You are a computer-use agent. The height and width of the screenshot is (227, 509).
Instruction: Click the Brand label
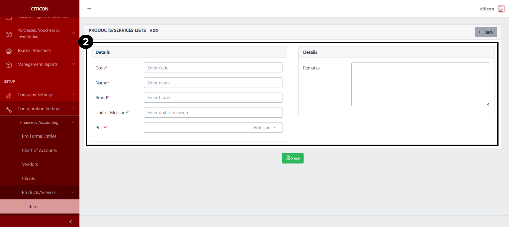coord(102,98)
